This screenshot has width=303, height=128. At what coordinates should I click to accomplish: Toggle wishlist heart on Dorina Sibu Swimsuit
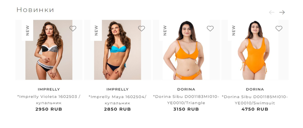pyautogui.click(x=279, y=29)
